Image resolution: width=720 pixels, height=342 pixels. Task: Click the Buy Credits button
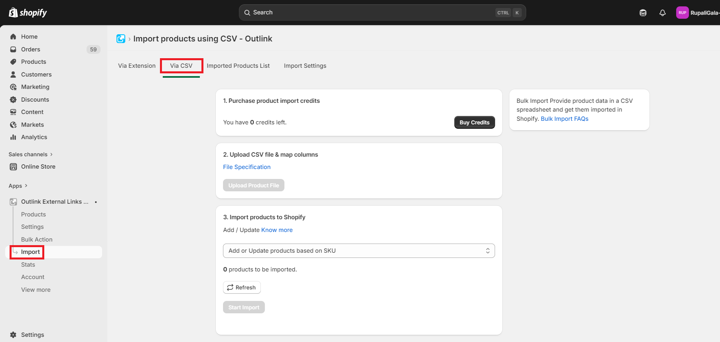pos(475,122)
